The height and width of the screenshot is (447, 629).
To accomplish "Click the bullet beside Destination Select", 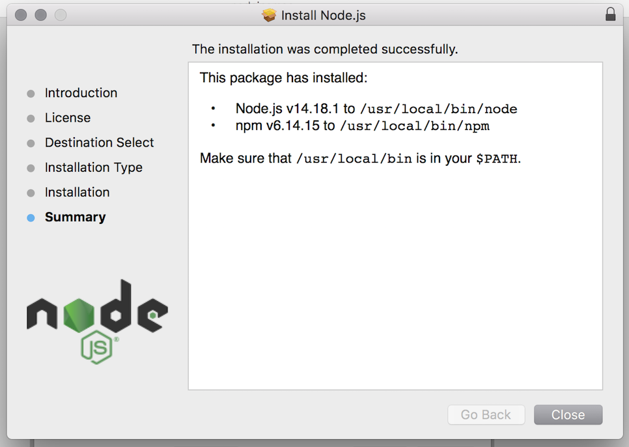I will 31,143.
